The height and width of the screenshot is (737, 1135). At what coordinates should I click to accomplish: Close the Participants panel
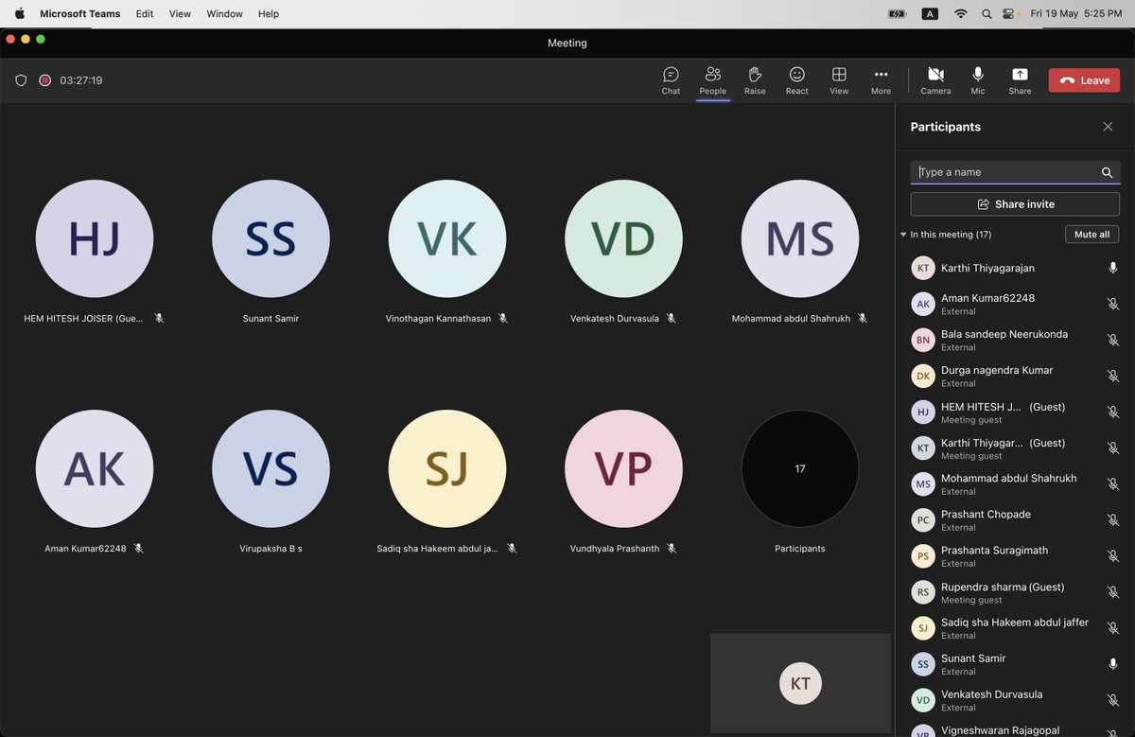1108,127
